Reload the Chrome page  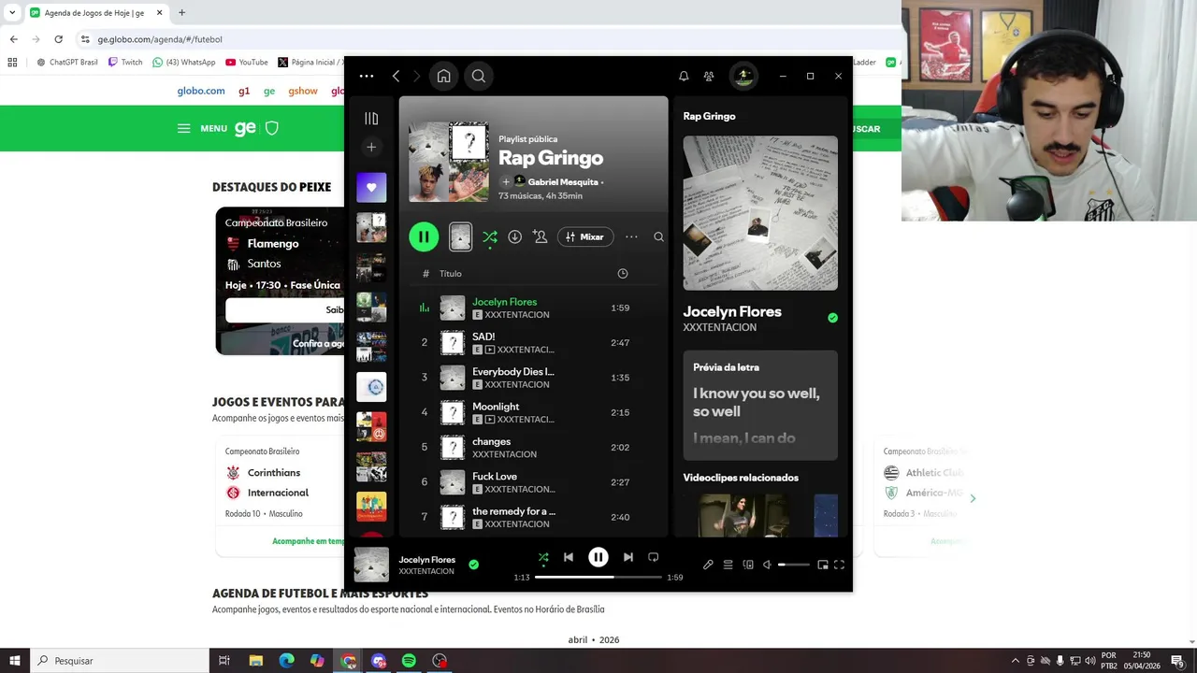(58, 39)
